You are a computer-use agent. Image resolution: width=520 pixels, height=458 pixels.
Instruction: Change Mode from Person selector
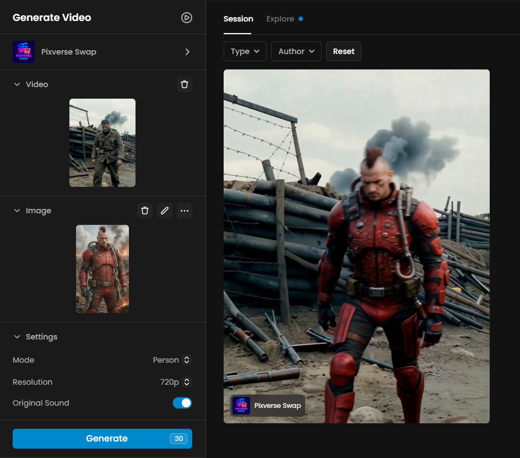click(x=171, y=360)
